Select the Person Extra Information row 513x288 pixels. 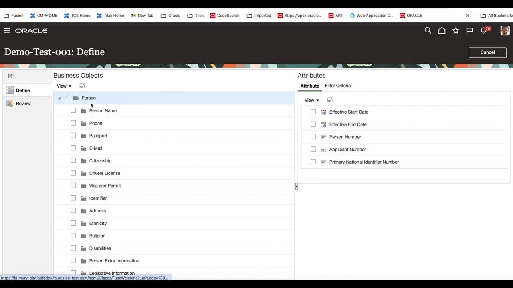pos(174,261)
